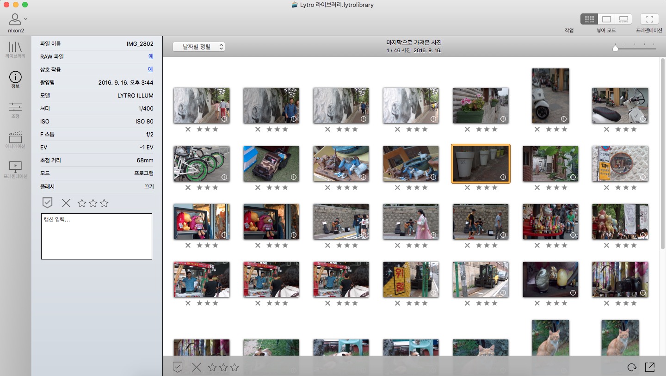The height and width of the screenshot is (376, 666).
Task: Click the 68mm focal length value
Action: click(145, 160)
